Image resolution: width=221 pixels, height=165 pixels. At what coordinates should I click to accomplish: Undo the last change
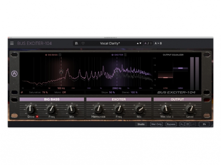coord(182,124)
